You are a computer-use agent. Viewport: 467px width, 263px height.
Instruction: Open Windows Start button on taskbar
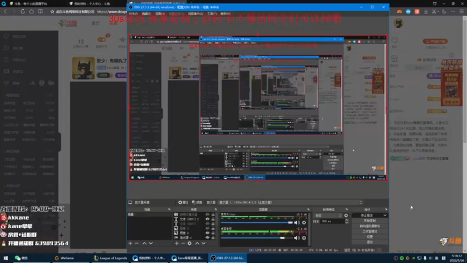(5, 258)
